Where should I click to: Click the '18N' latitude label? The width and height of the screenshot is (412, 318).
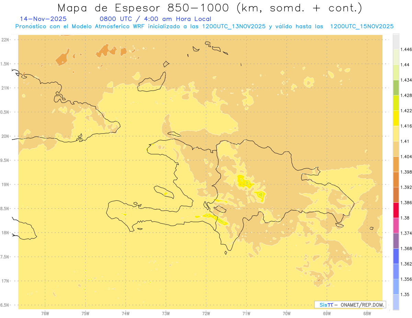(5, 233)
